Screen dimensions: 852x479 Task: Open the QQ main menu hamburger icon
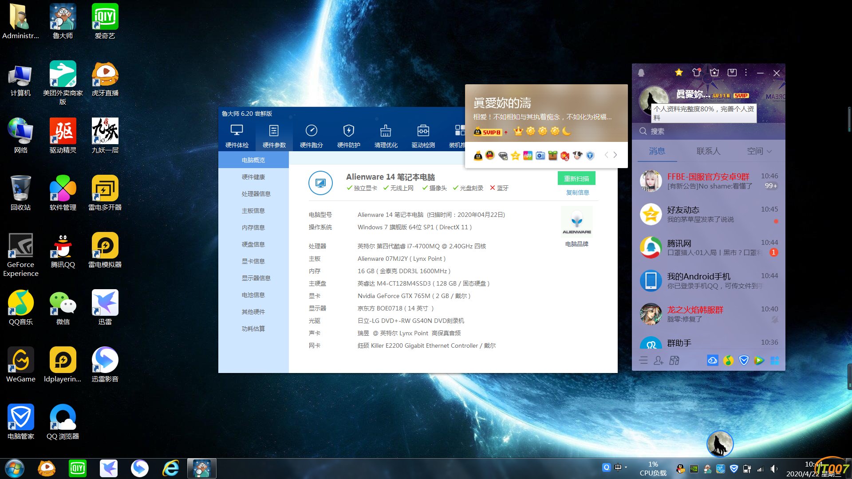643,360
